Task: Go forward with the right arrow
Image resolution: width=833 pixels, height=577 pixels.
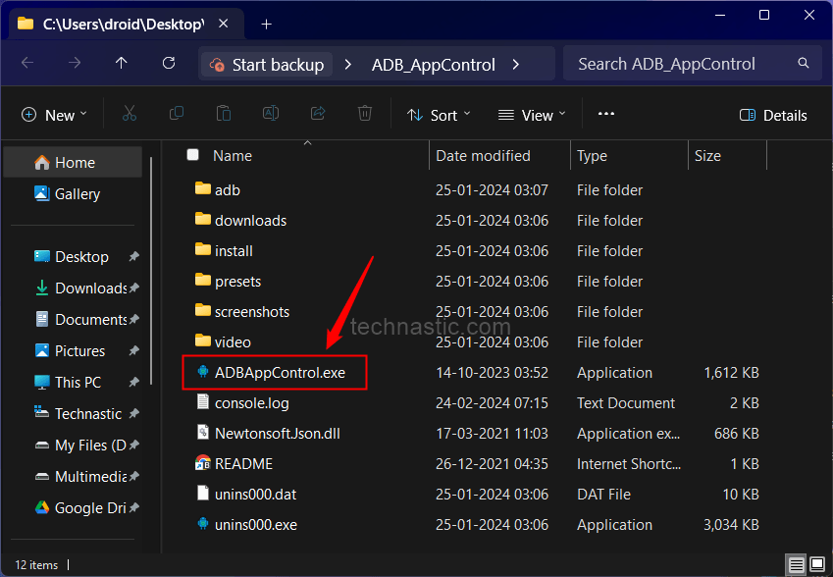Action: tap(75, 63)
